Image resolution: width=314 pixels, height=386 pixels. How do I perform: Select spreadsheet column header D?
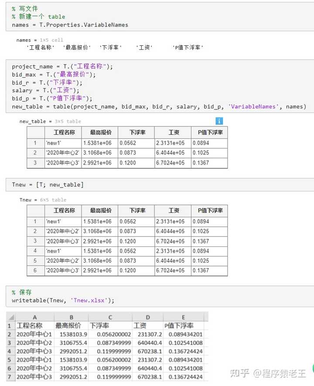coord(148,318)
